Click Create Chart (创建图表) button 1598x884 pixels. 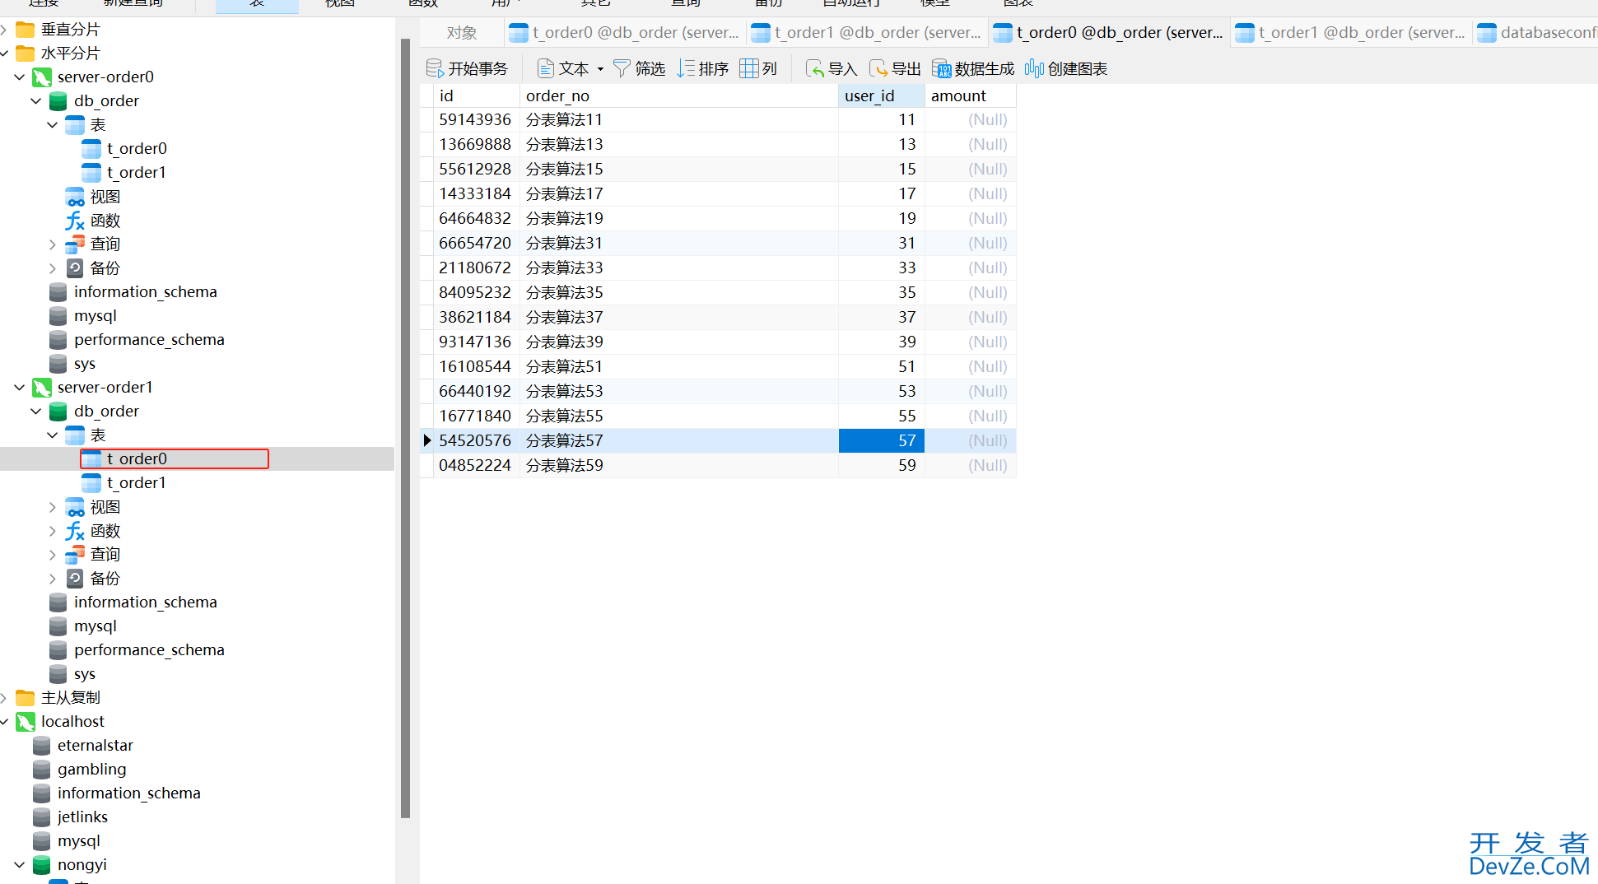[1066, 68]
